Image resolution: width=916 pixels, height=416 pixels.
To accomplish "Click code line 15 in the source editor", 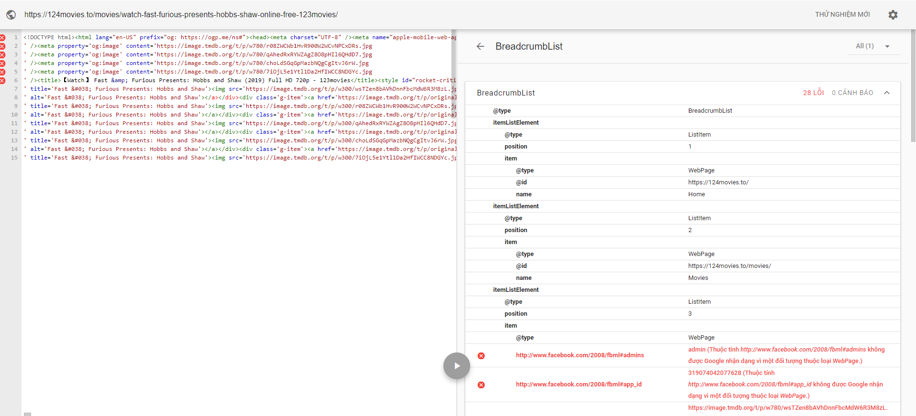I will pos(239,158).
